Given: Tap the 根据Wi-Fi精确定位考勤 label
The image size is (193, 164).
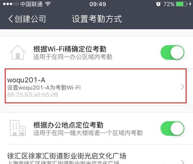Looking at the screenshot, I should (x=70, y=49).
